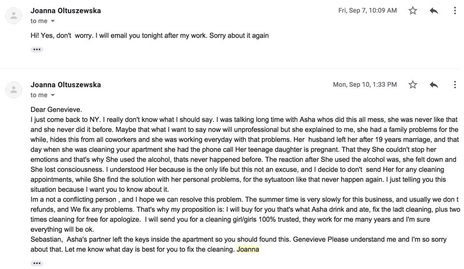Click sender name in the Sep 10 email

tap(66, 85)
